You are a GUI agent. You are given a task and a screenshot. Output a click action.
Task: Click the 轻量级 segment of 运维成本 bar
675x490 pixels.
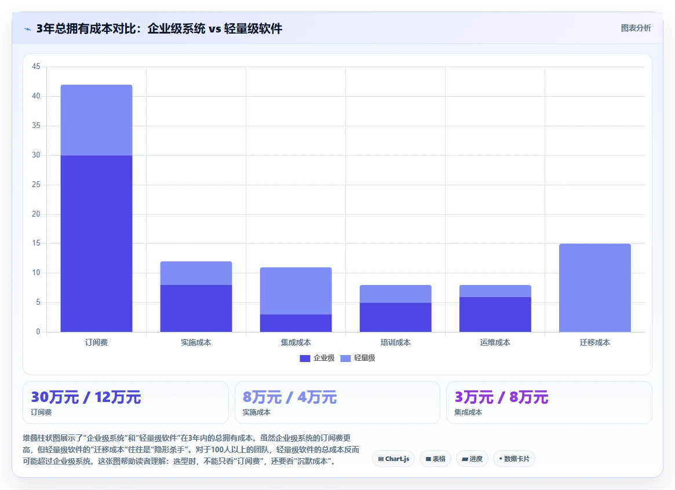coord(495,291)
